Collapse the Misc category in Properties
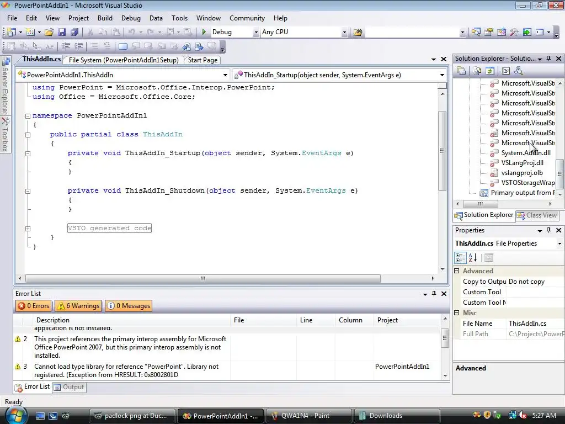The image size is (565, 424). (457, 313)
